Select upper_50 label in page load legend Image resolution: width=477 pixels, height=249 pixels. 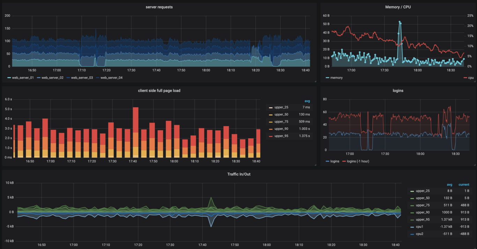pyautogui.click(x=281, y=114)
